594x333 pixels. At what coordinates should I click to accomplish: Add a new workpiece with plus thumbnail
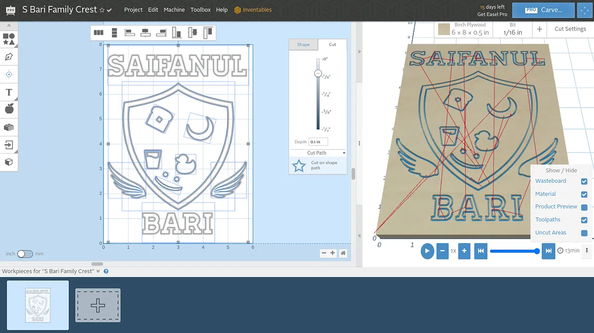click(98, 305)
